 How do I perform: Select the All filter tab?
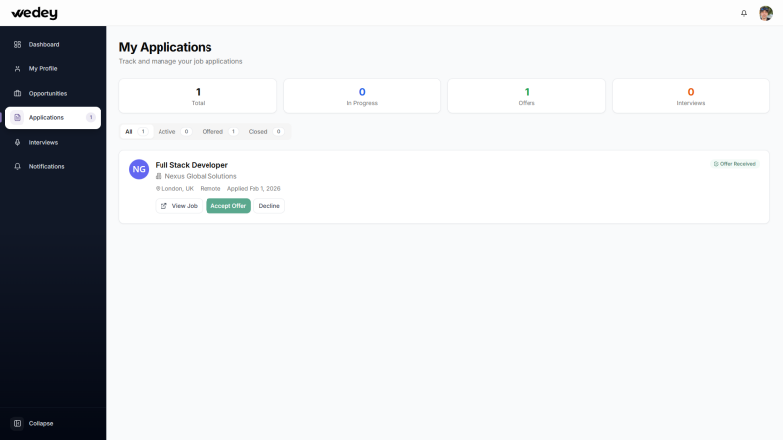[135, 131]
